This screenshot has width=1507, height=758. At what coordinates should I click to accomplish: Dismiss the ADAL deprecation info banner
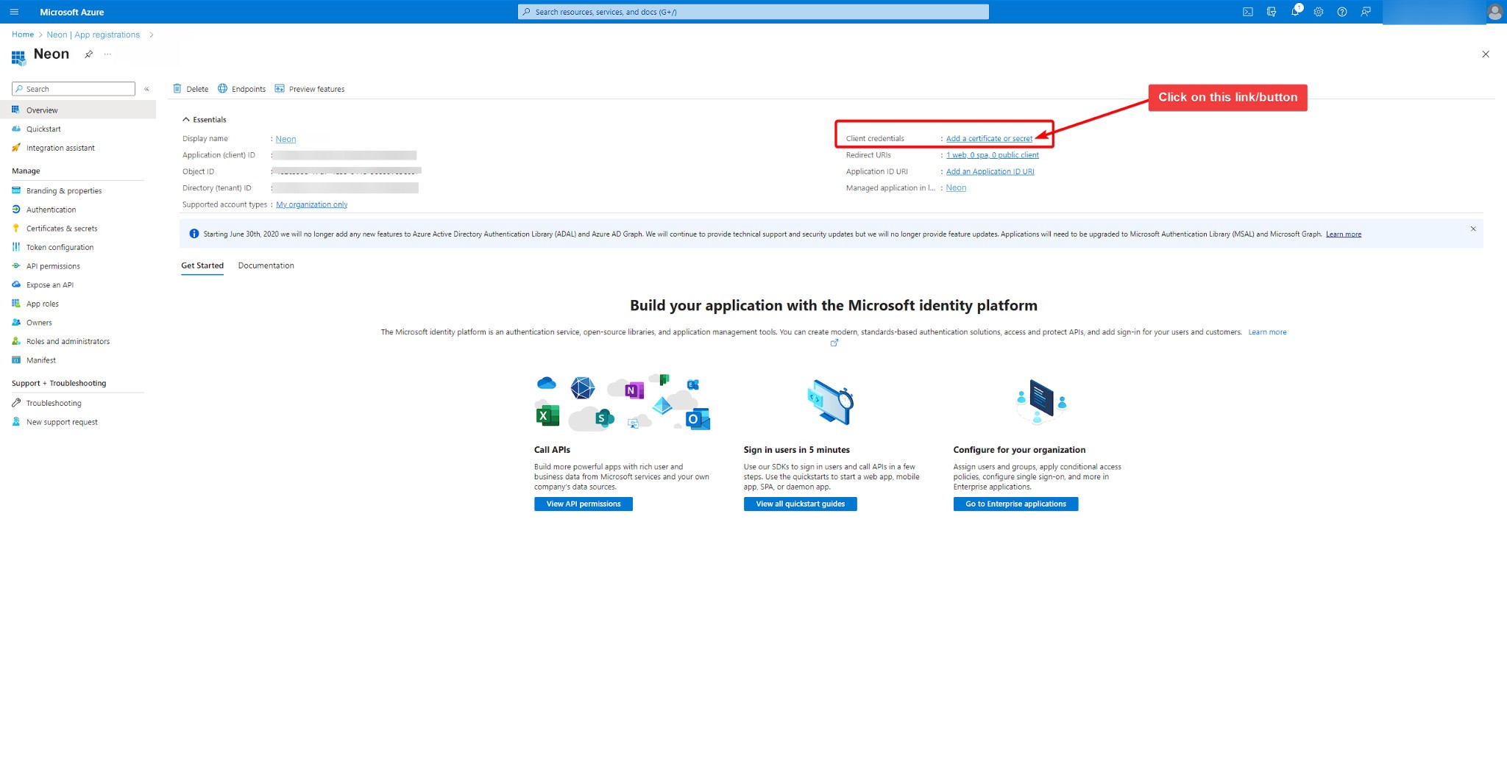pos(1472,229)
